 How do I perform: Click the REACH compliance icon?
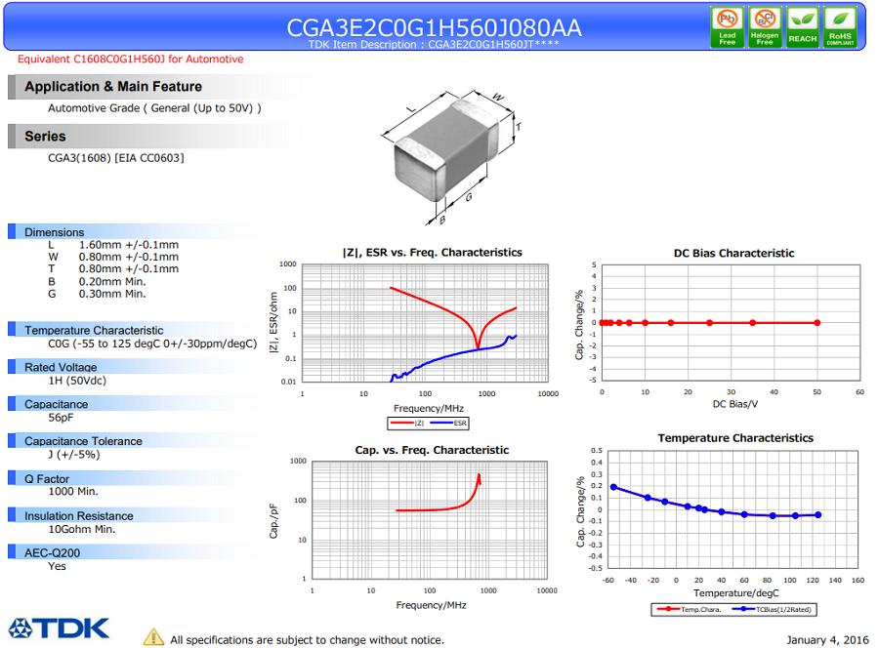point(802,27)
